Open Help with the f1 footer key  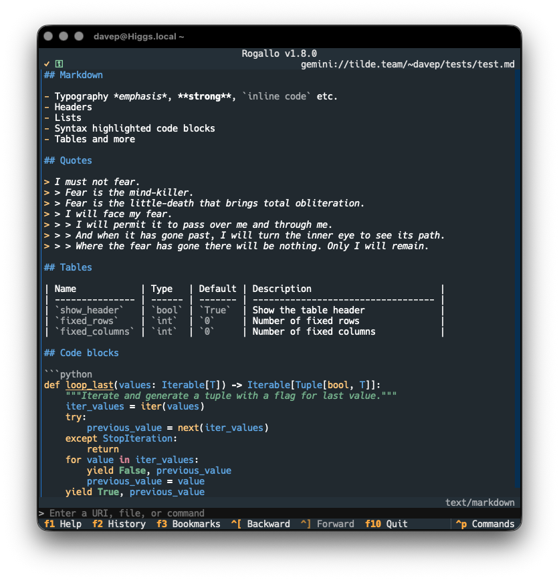click(63, 524)
